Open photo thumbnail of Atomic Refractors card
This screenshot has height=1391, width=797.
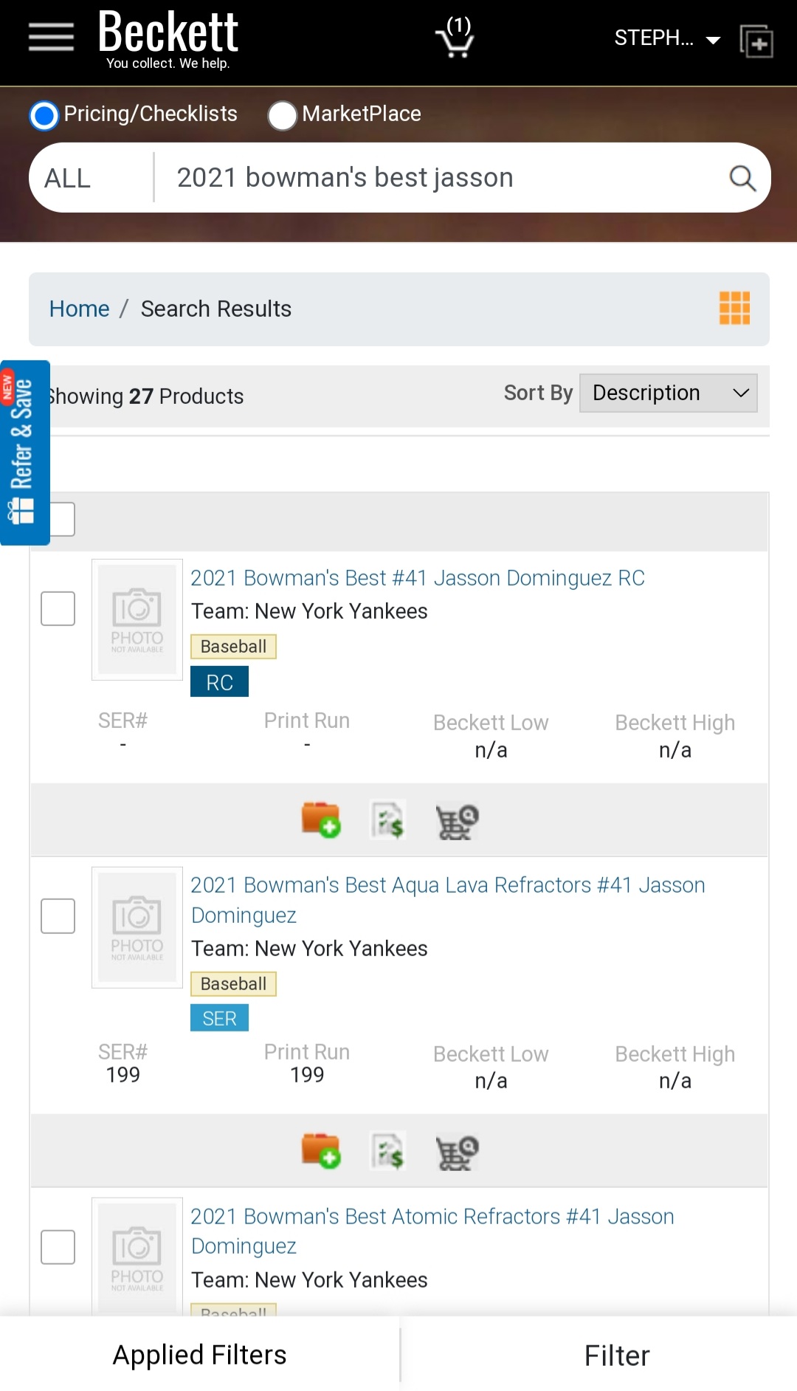137,1257
